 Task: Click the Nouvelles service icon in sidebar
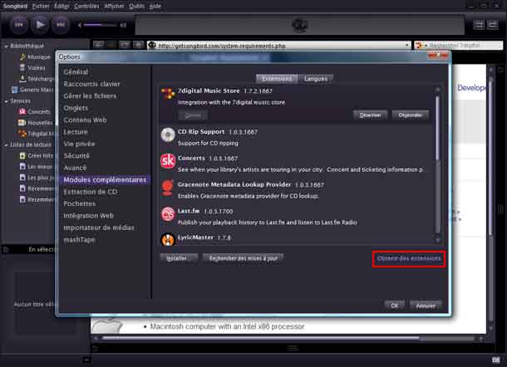[22, 123]
